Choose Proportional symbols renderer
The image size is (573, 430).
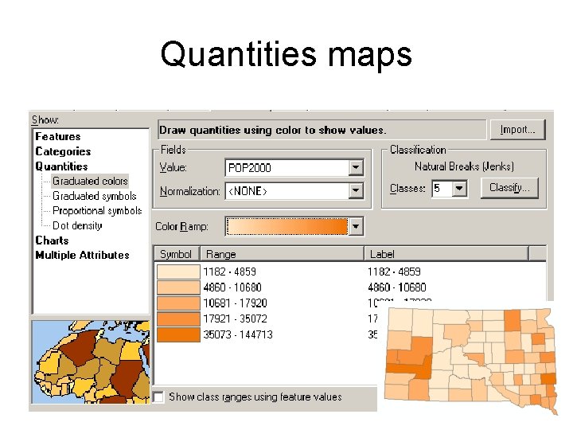click(97, 210)
